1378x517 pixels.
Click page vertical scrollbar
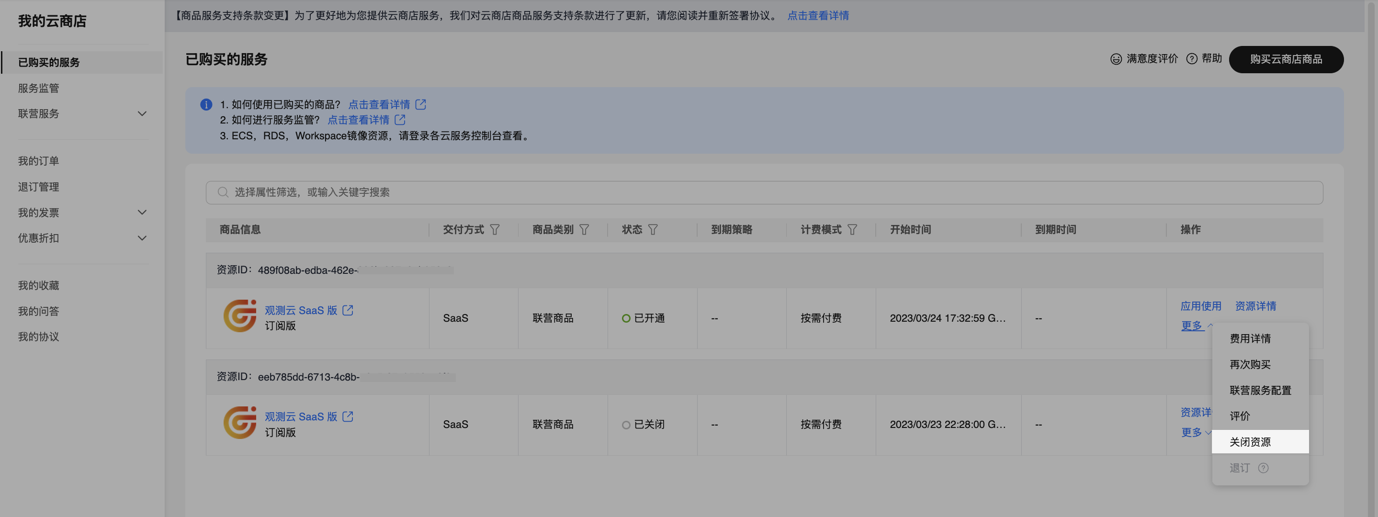coord(1372,258)
